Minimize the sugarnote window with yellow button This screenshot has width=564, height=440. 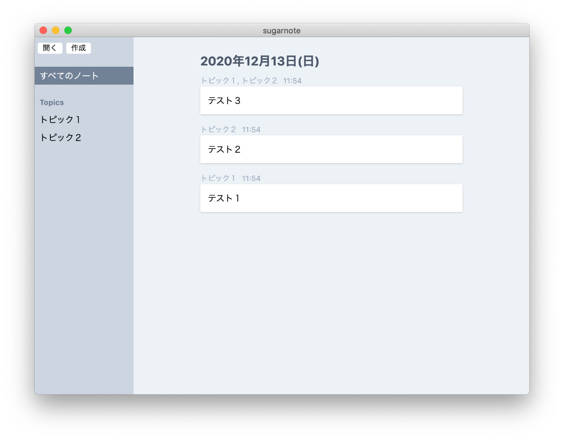tap(55, 31)
